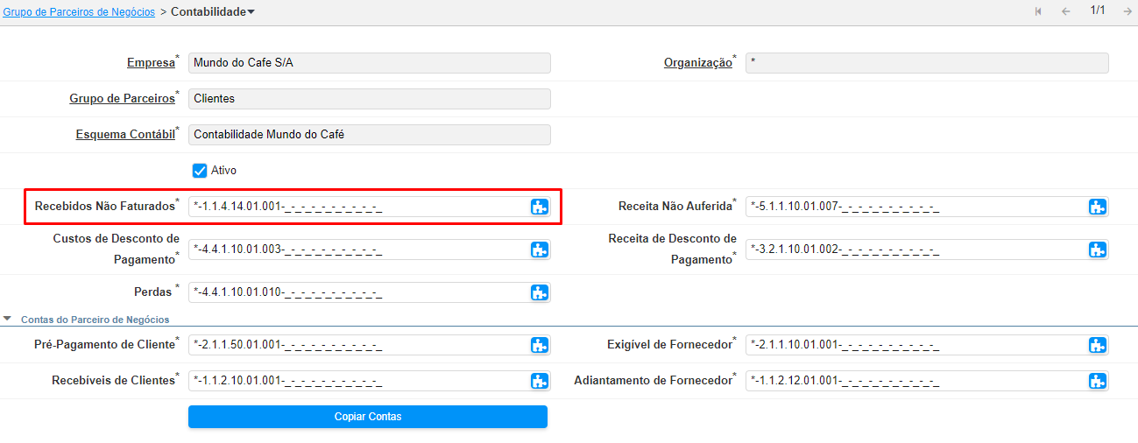The image size is (1138, 443).
Task: Click the Esquema Contábil label link
Action: (x=124, y=135)
